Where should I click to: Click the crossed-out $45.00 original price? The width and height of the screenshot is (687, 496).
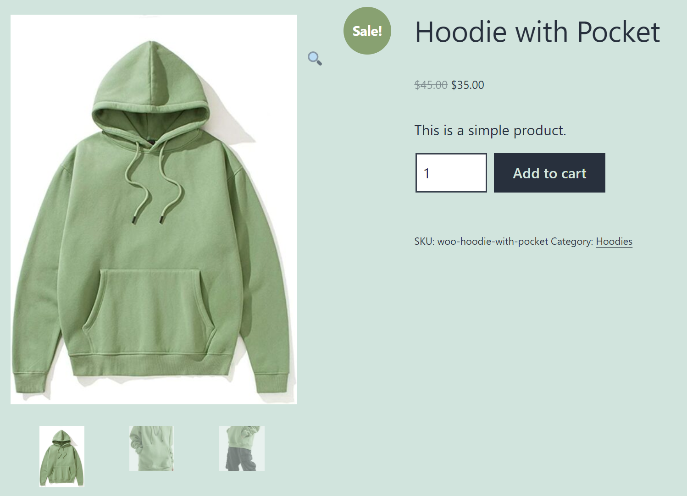pos(431,85)
